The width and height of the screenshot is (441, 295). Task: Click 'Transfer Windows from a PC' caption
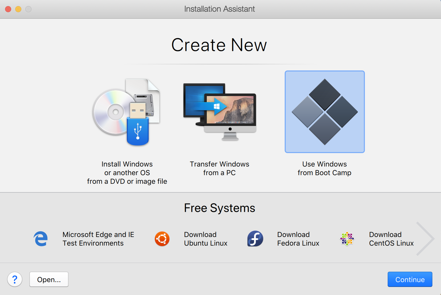click(x=219, y=168)
